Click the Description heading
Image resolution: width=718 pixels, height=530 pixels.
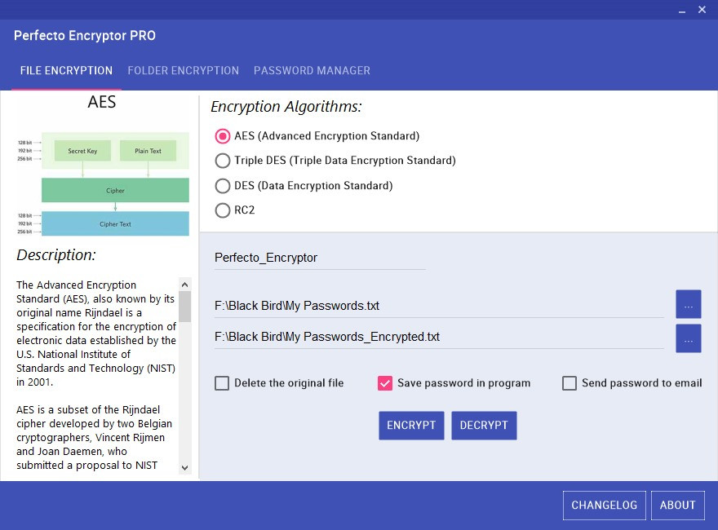(56, 255)
